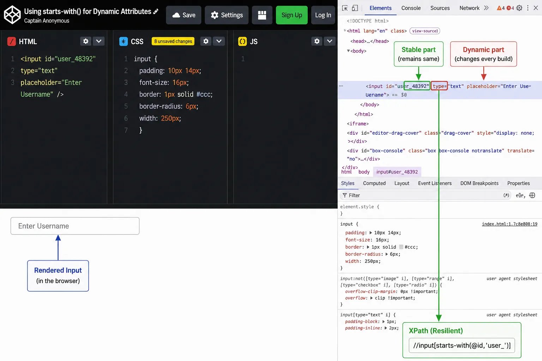This screenshot has height=361, width=542.
Task: Click the class editor icon in Styles toolbar
Action: pyautogui.click(x=520, y=195)
